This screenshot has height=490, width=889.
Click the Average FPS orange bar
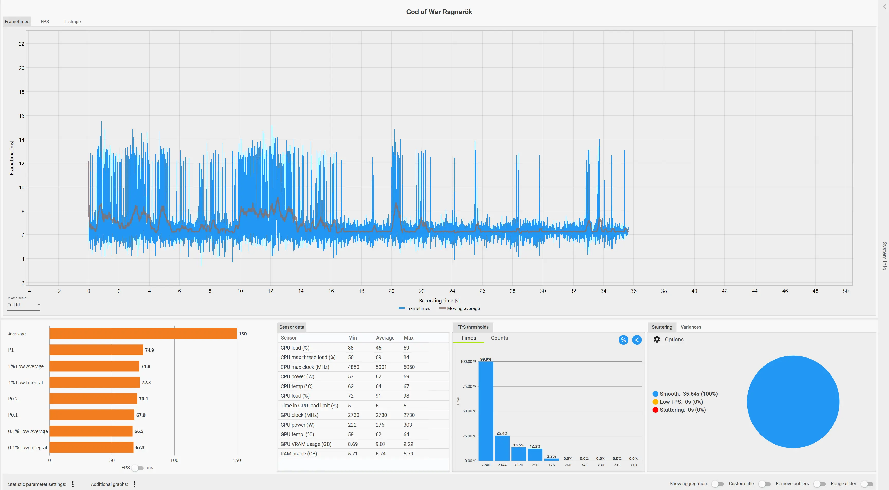pos(143,333)
